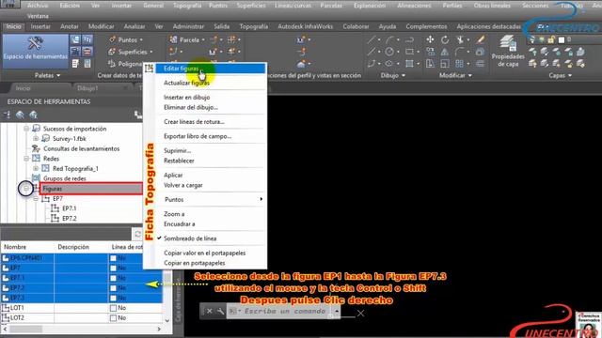Collapse the Figuras tree node

pos(26,189)
